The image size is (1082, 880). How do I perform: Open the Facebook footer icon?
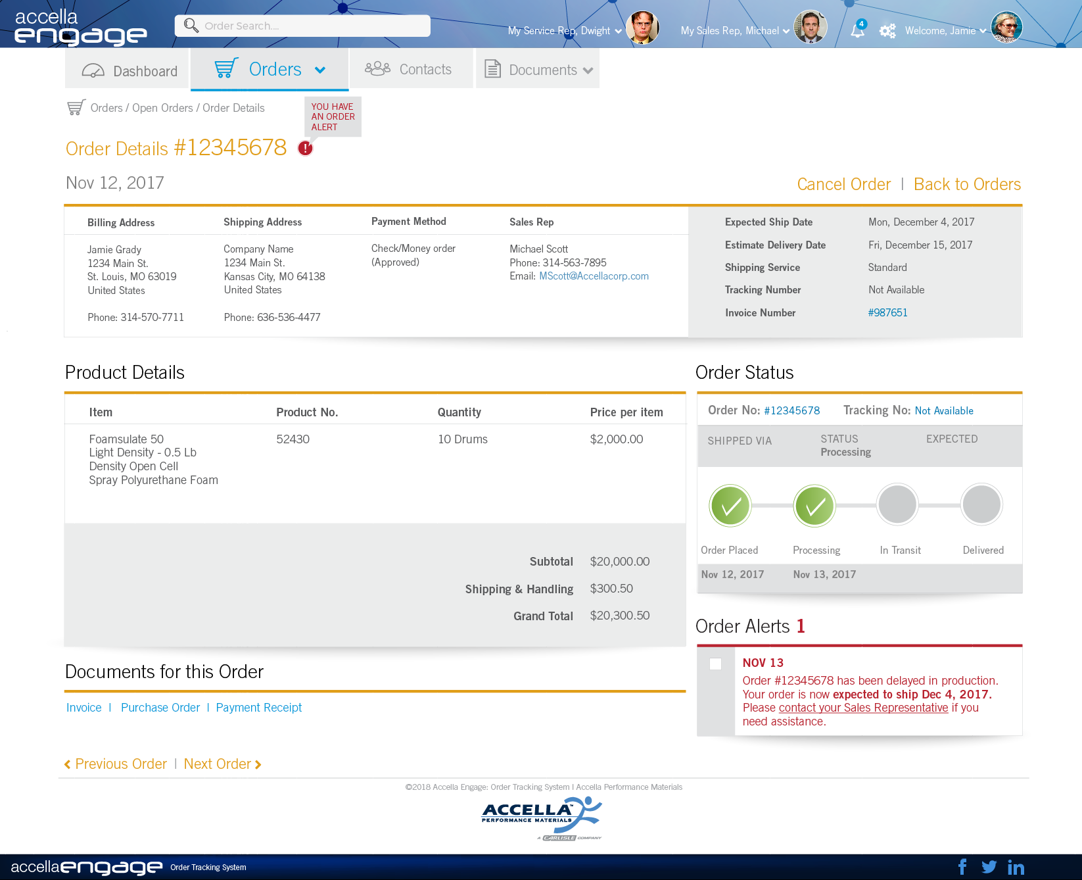coord(962,867)
